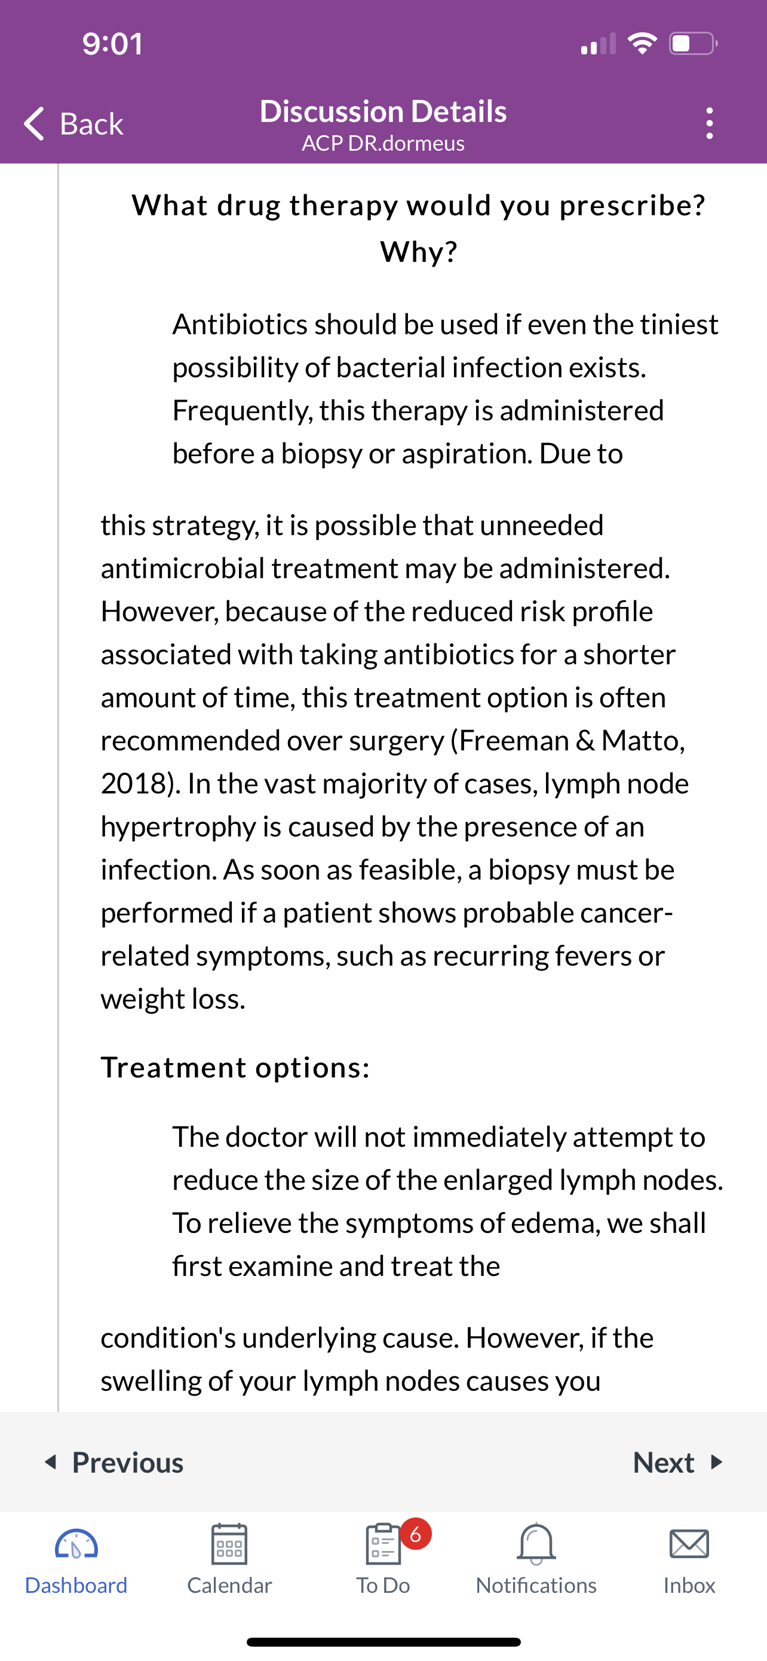Tap the Back text label
This screenshot has height=1661, width=767.
pyautogui.click(x=91, y=123)
